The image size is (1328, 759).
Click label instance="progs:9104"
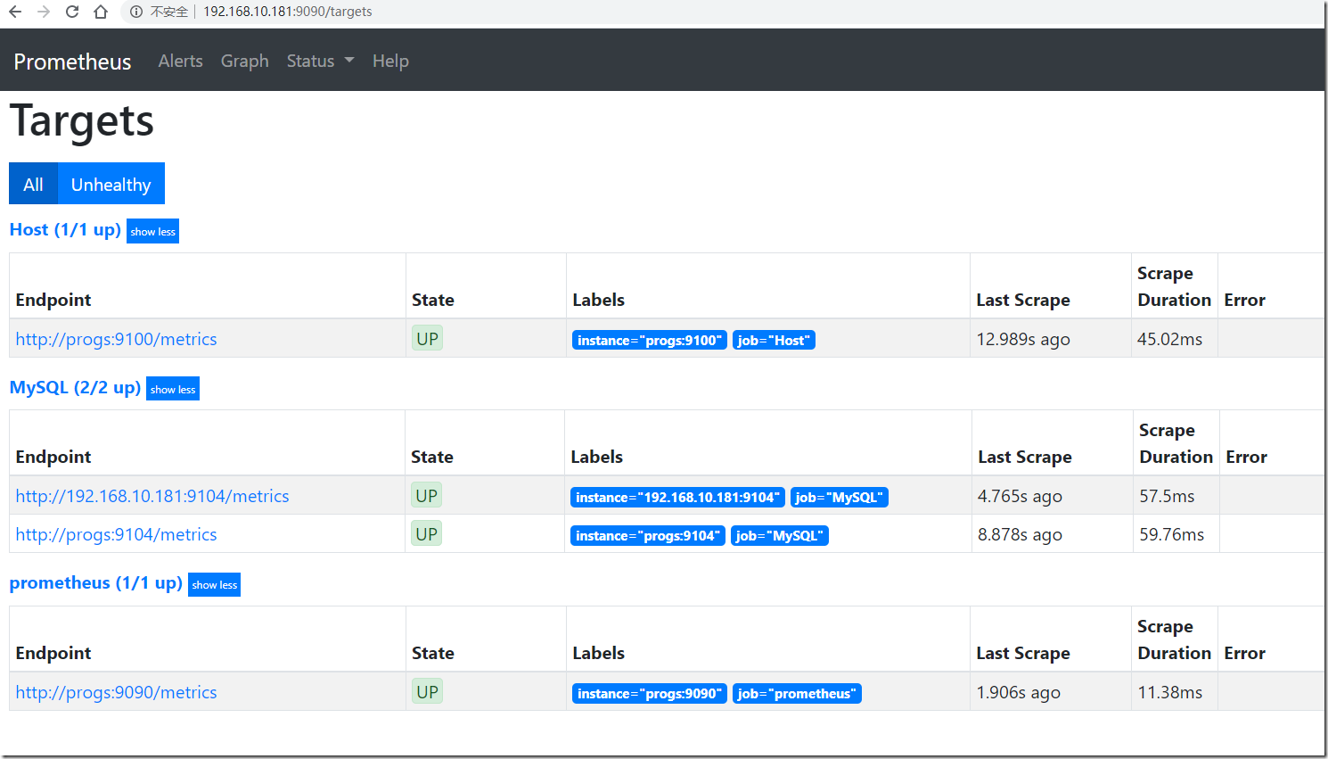point(647,535)
